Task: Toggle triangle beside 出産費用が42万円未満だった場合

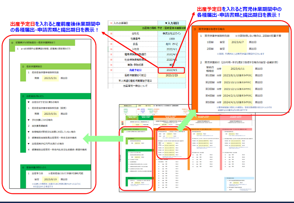Action: click(28, 144)
